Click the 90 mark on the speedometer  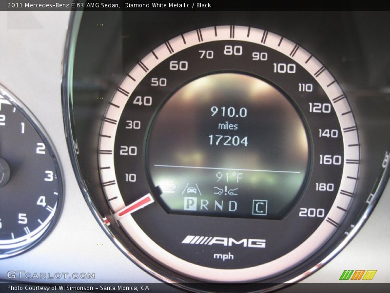click(260, 56)
